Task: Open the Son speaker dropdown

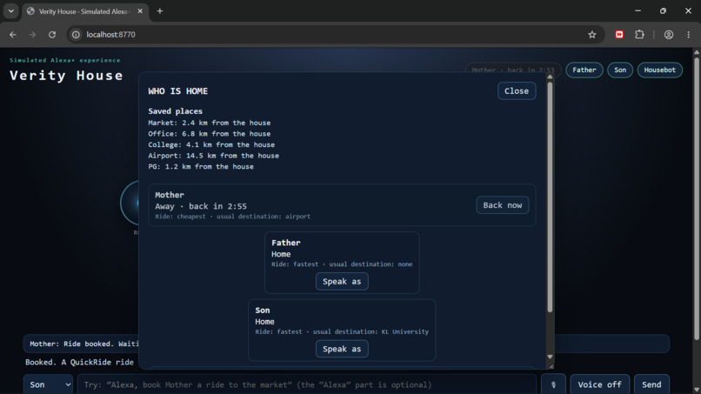Action: click(x=49, y=384)
